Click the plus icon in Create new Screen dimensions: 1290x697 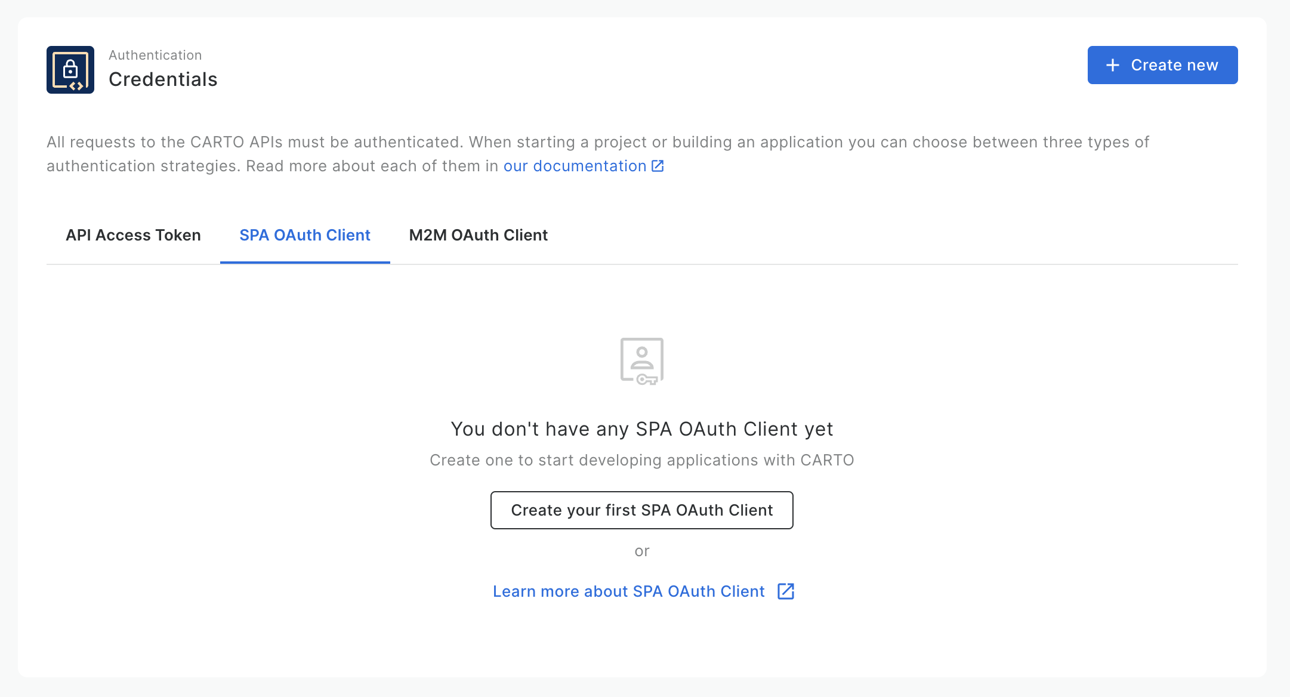tap(1112, 65)
